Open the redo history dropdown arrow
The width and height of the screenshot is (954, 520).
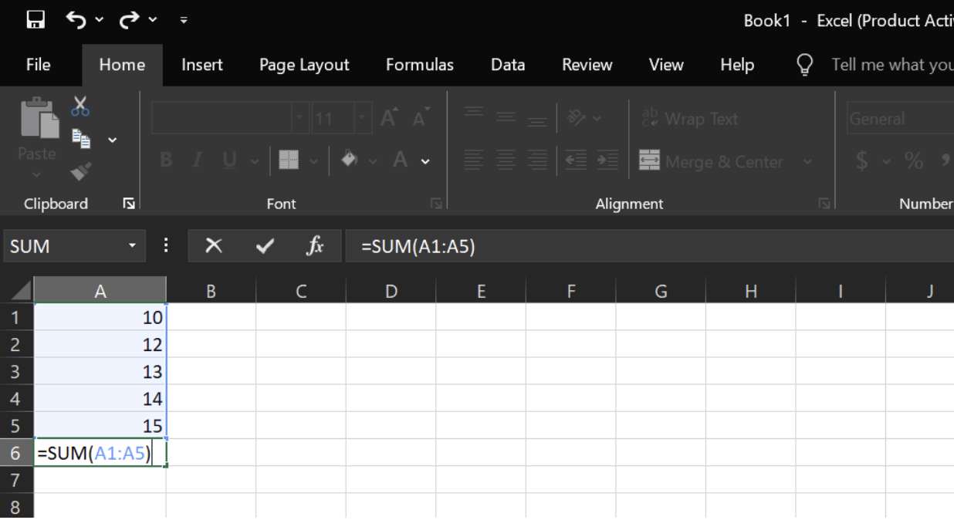pyautogui.click(x=152, y=20)
